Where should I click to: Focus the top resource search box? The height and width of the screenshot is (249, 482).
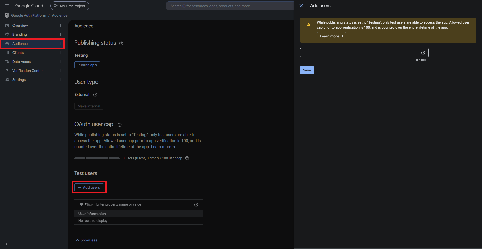[x=230, y=6]
